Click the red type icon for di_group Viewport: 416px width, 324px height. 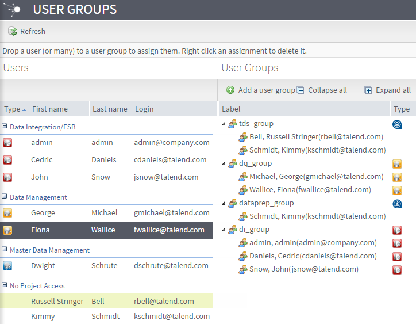coord(396,230)
